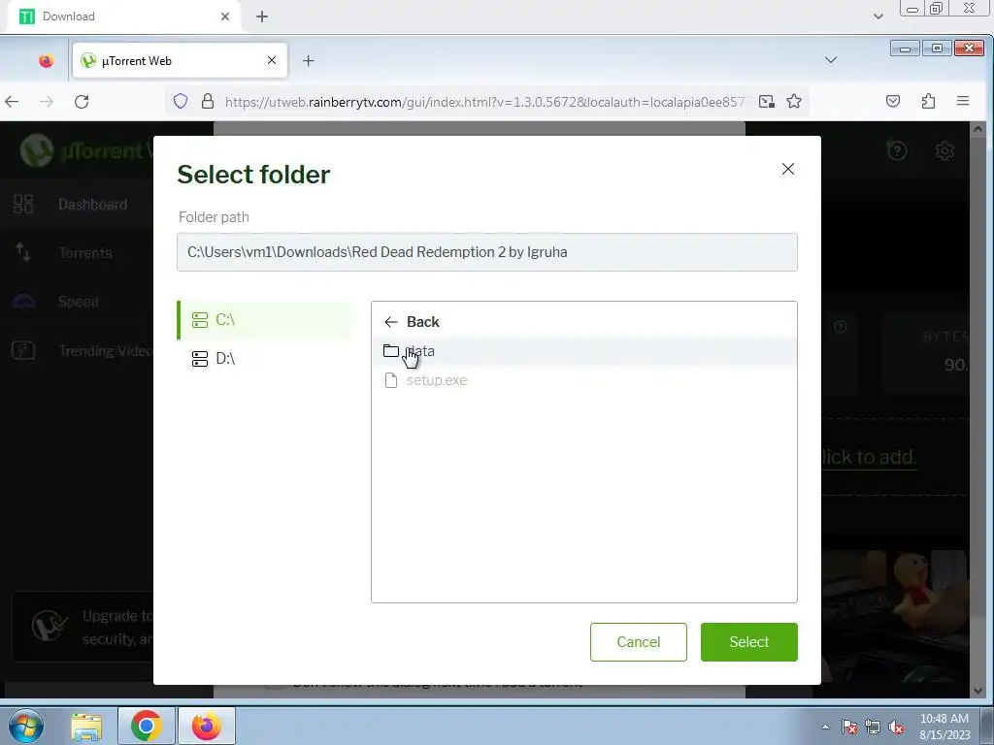Switch to the Download tab in back window
The height and width of the screenshot is (745, 994).
(123, 16)
